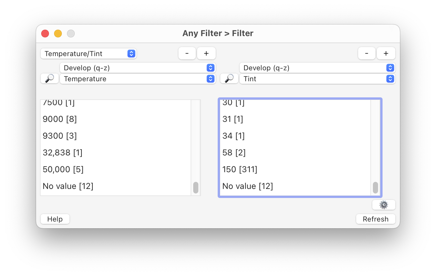Screen dimensions: 436x276
Task: Open the gear settings icon below the Tint list
Action: pos(384,205)
